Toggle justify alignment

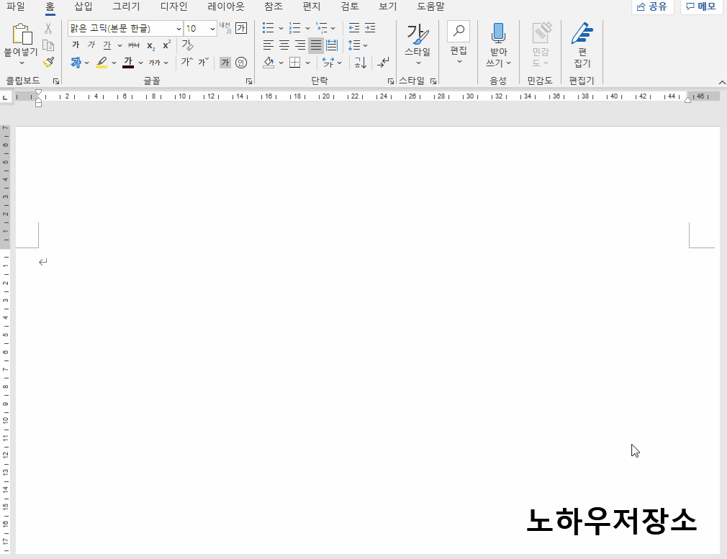click(x=316, y=45)
